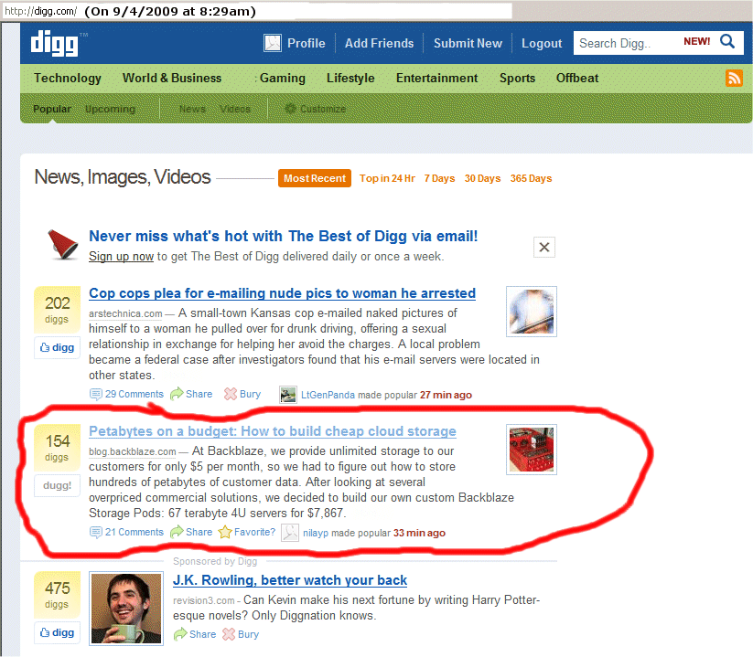Click the dugg! button on Petabytes story
This screenshot has width=753, height=657.
click(57, 485)
